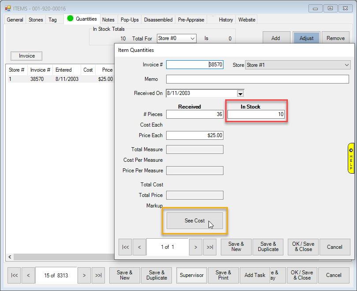Expand the Store #1 dropdown
Image resolution: width=357 pixels, height=291 pixels.
(346, 65)
